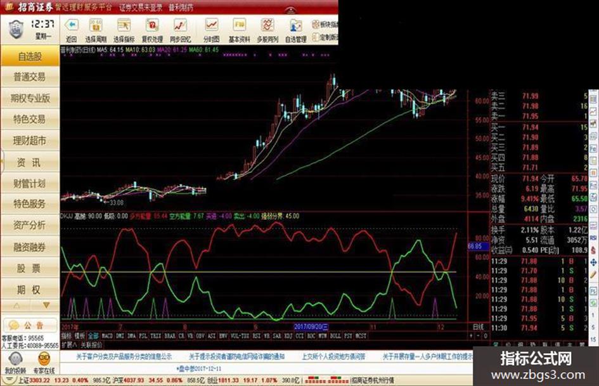Open the 自选股 sidebar tab
This screenshot has width=599, height=386.
coord(30,56)
